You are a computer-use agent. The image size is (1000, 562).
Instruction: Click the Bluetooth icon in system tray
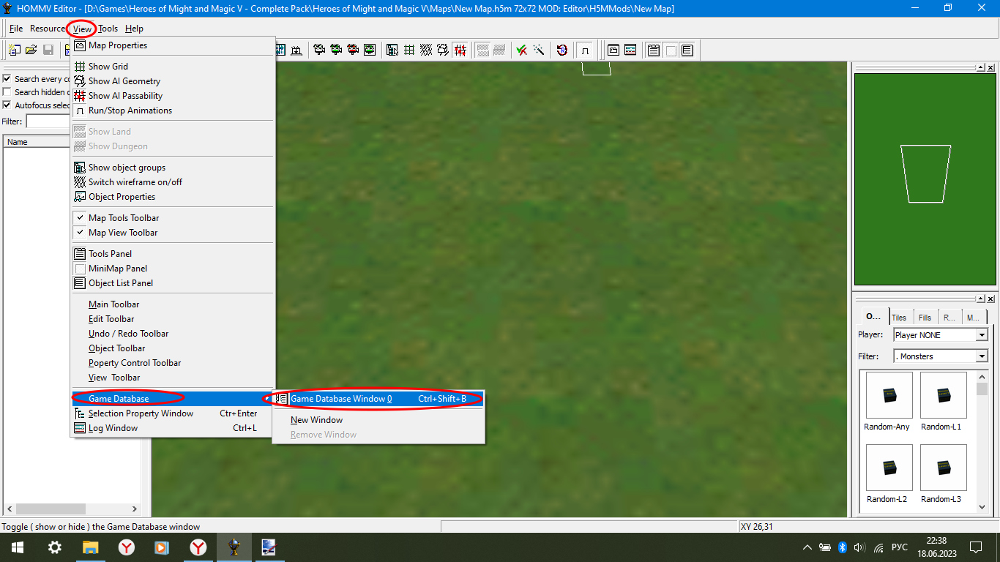point(842,547)
